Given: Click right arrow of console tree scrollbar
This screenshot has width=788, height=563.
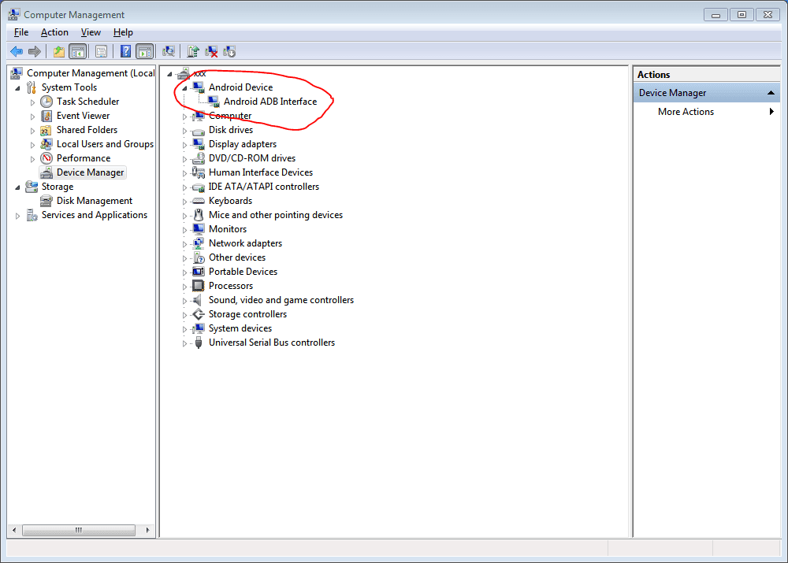Looking at the screenshot, I should pyautogui.click(x=147, y=530).
